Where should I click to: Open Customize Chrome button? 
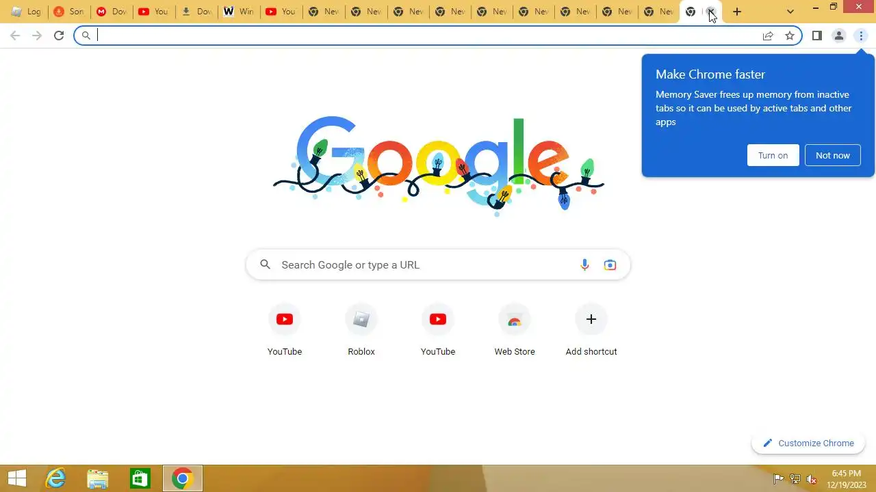(x=808, y=443)
